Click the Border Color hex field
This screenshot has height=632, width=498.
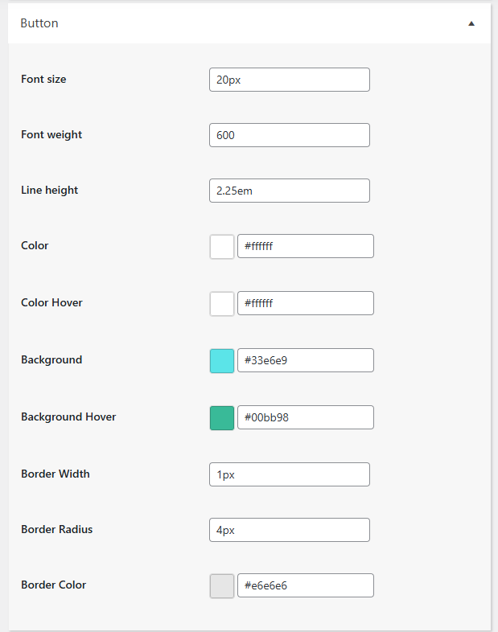pyautogui.click(x=306, y=585)
